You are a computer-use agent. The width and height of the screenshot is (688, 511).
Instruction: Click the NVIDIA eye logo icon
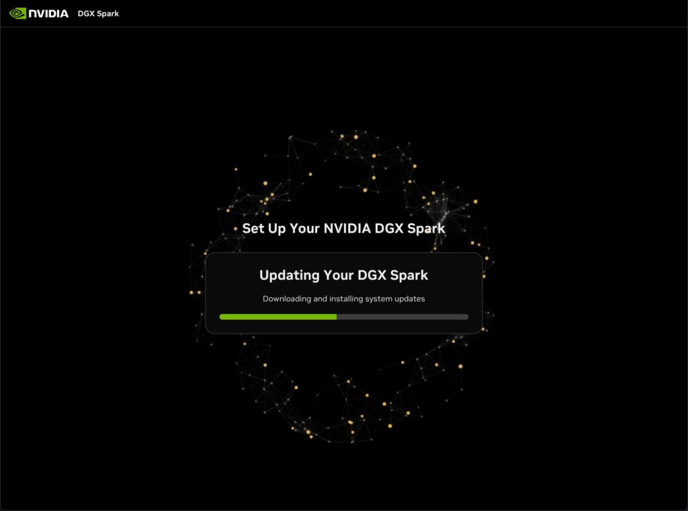point(17,13)
